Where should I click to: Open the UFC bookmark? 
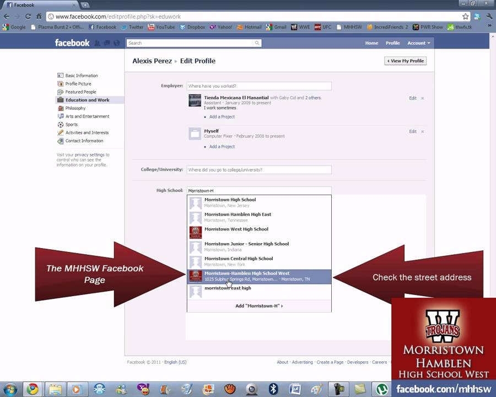click(x=322, y=27)
